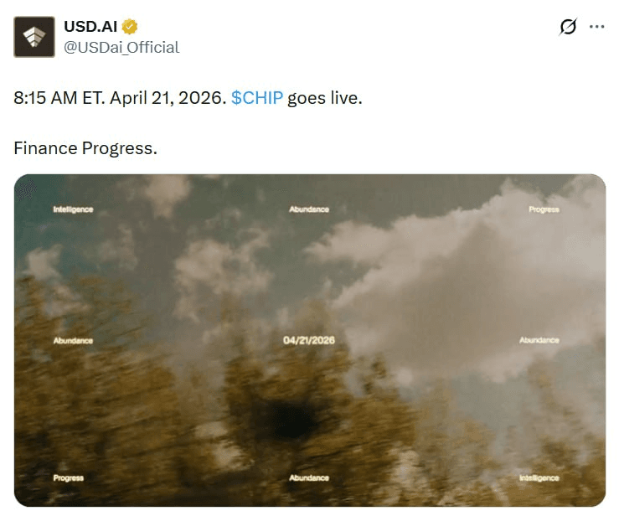Open the Grok explain icon
Screen dimensions: 619x516
[x=568, y=27]
